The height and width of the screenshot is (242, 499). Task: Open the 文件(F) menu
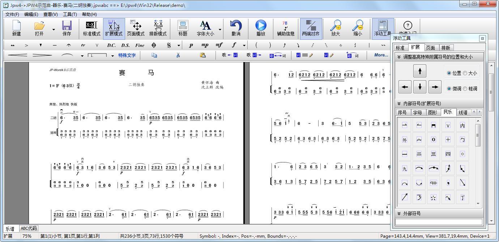click(12, 14)
